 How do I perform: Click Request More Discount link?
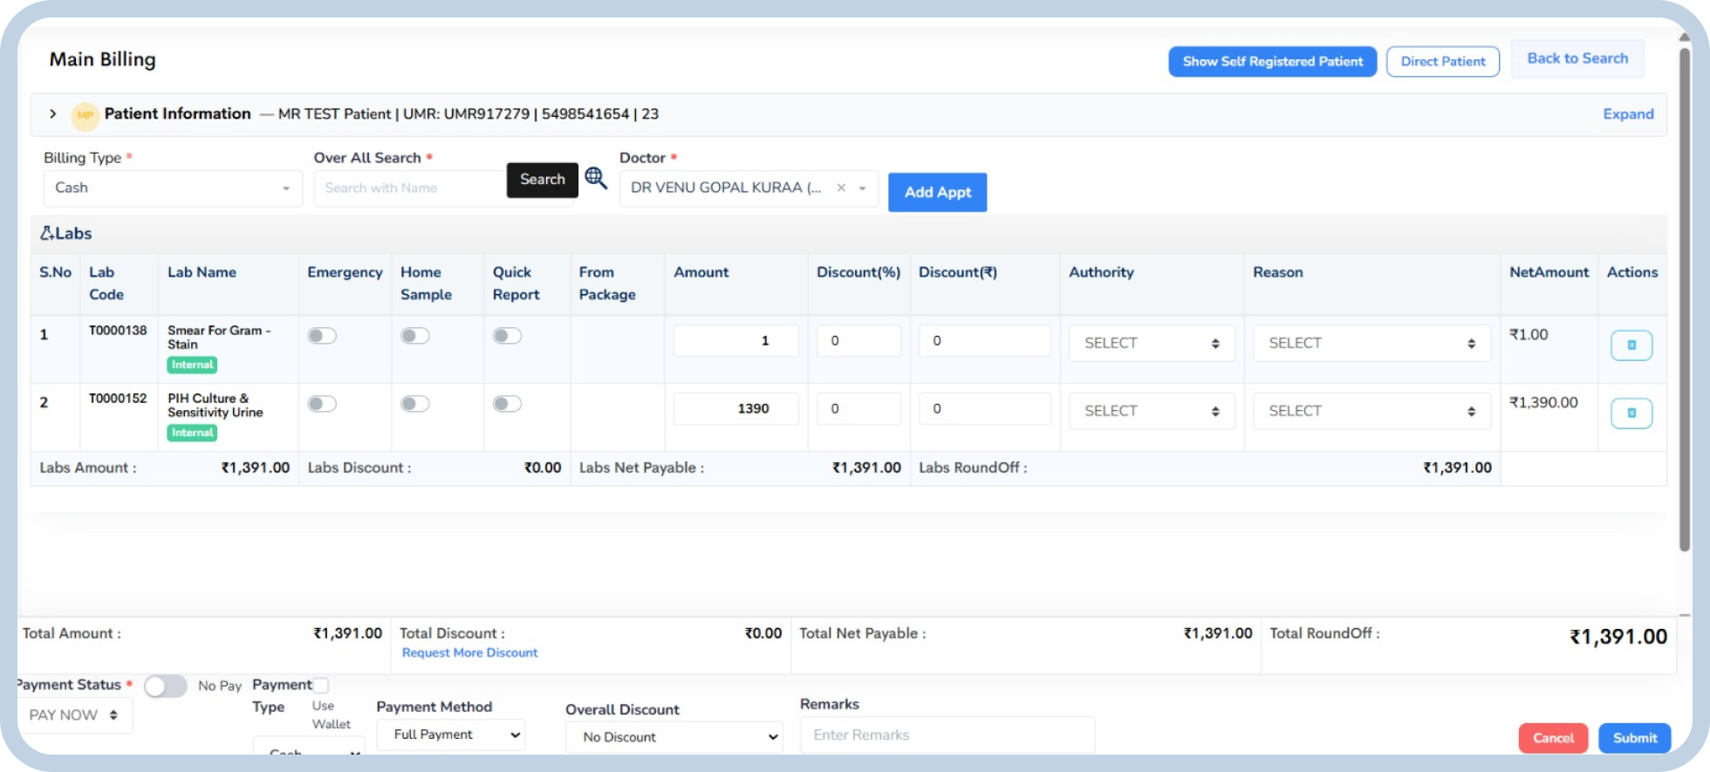tap(469, 652)
